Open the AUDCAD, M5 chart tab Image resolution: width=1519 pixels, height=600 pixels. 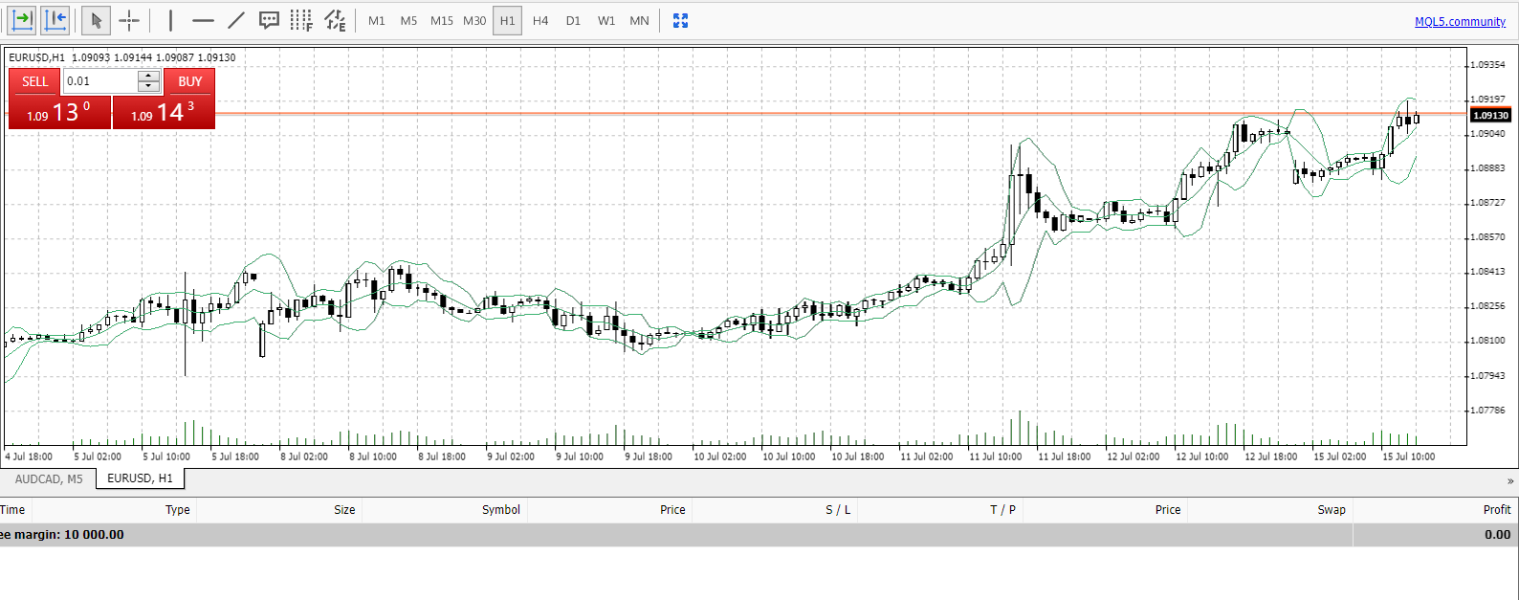point(49,478)
